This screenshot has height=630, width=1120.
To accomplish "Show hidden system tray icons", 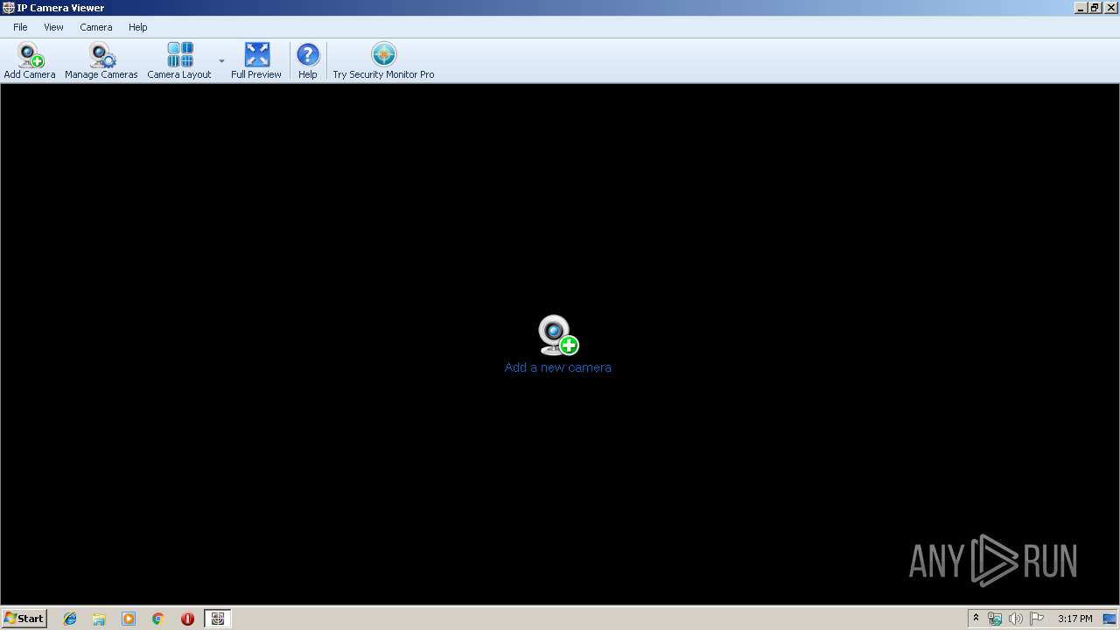I will (976, 619).
